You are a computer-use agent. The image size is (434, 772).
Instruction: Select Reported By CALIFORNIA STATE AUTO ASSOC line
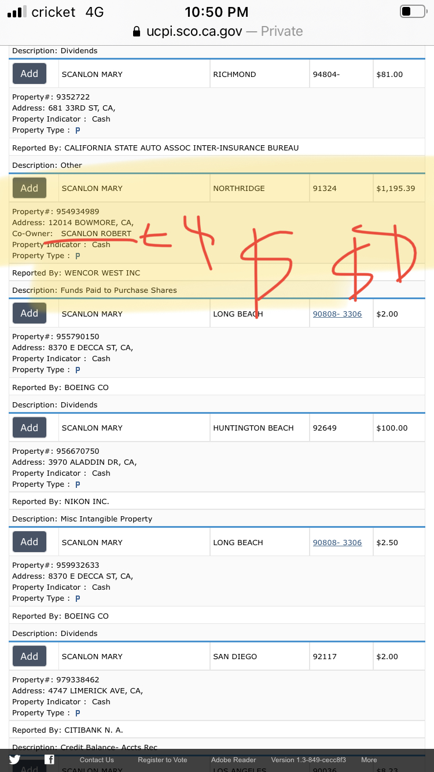(x=156, y=148)
